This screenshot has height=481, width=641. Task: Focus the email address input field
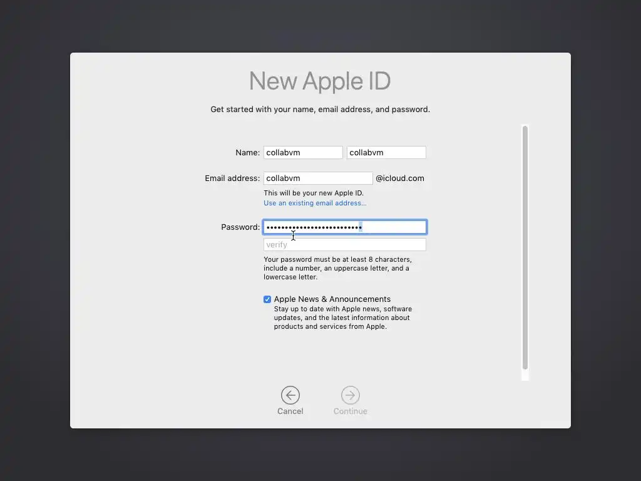(318, 178)
